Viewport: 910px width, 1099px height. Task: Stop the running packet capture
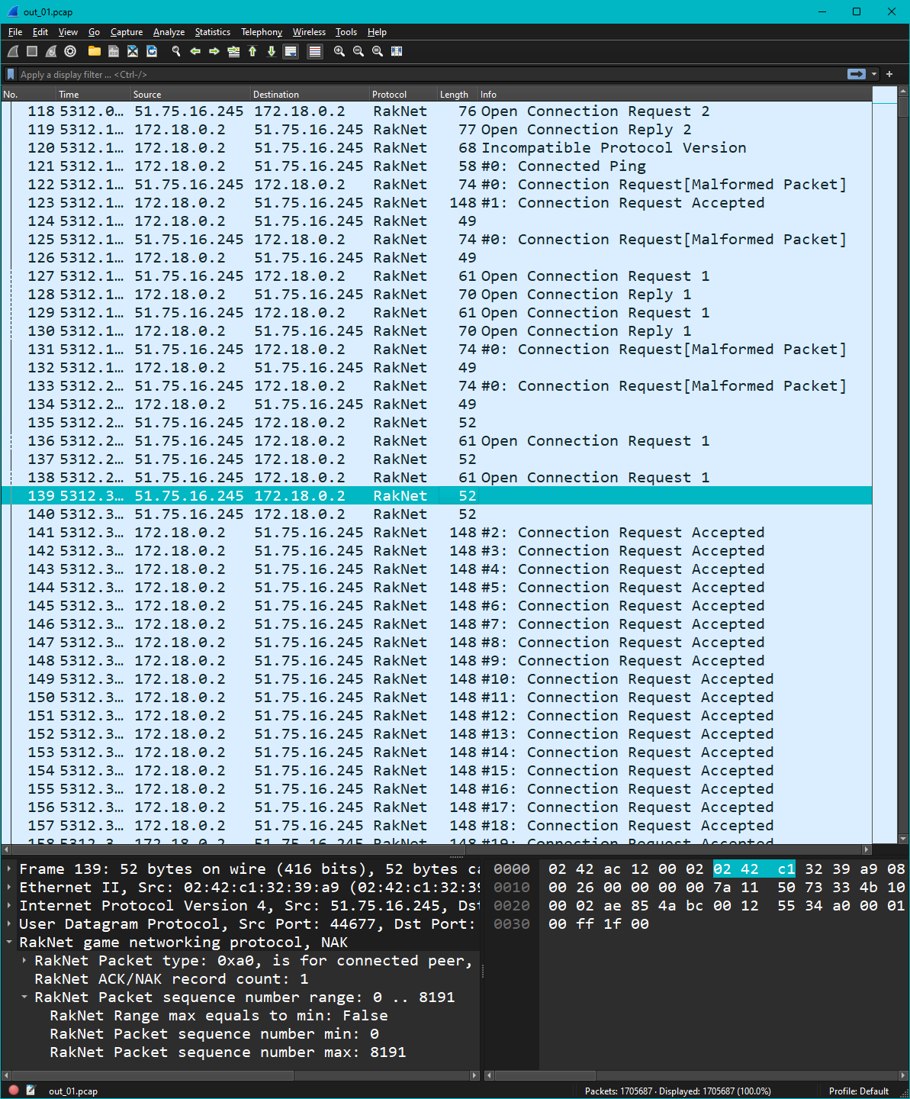pyautogui.click(x=31, y=51)
